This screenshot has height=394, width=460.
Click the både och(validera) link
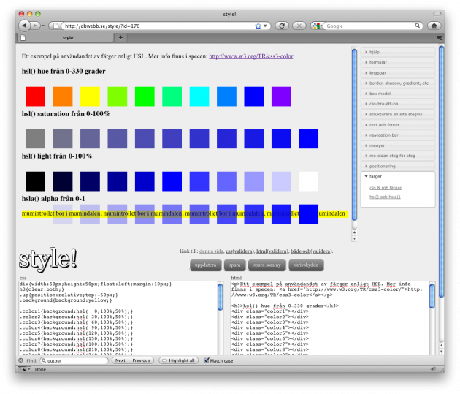312,251
